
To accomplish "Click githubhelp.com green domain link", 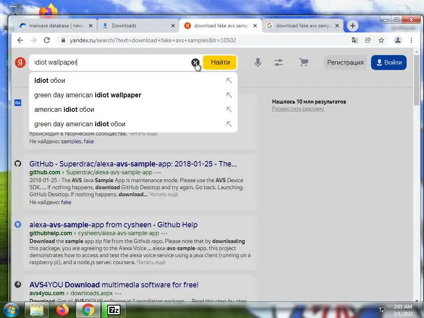I will point(51,233).
